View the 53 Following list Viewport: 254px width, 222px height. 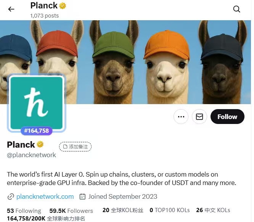[x=24, y=211]
